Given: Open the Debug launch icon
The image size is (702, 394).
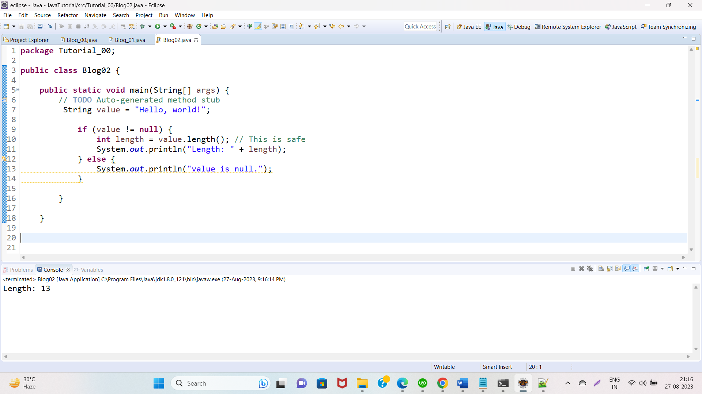Looking at the screenshot, I should click(x=142, y=26).
